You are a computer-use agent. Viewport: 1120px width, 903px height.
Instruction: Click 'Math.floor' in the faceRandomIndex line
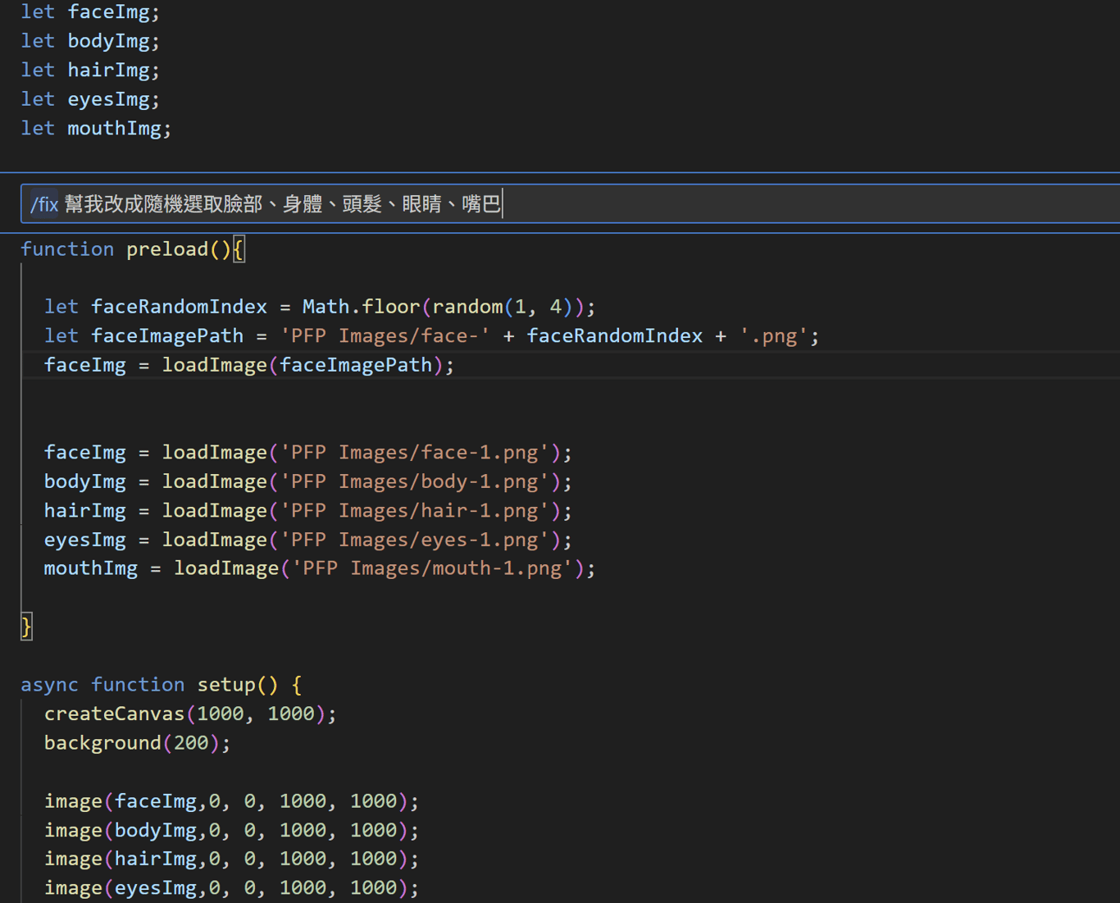click(x=361, y=307)
